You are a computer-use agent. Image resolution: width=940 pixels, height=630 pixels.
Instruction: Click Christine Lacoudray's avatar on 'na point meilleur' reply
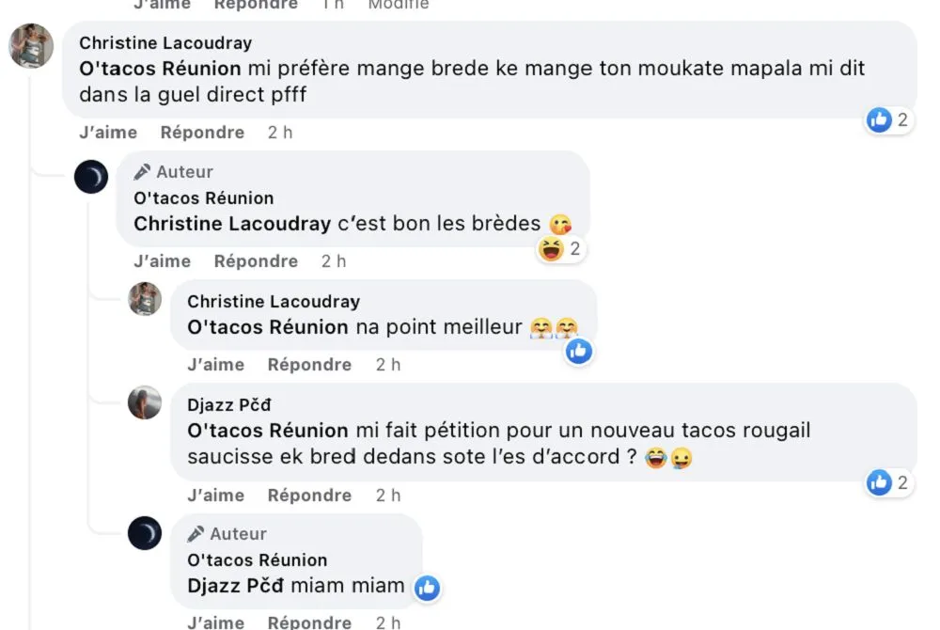[145, 299]
